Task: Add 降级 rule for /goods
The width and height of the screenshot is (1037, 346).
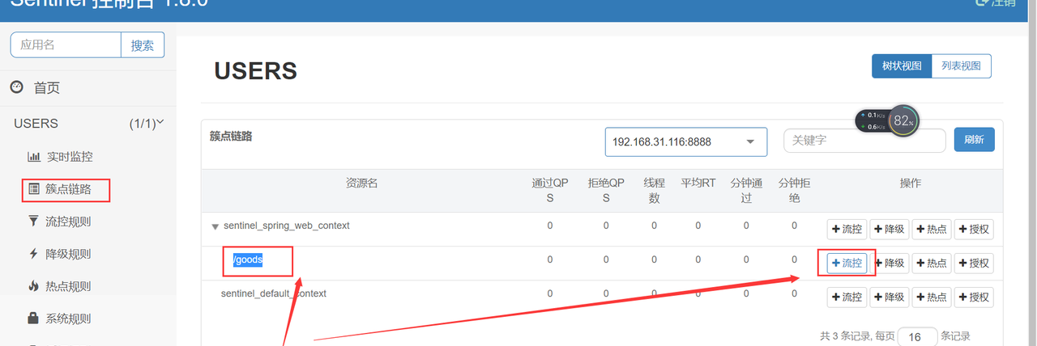Action: pos(890,263)
